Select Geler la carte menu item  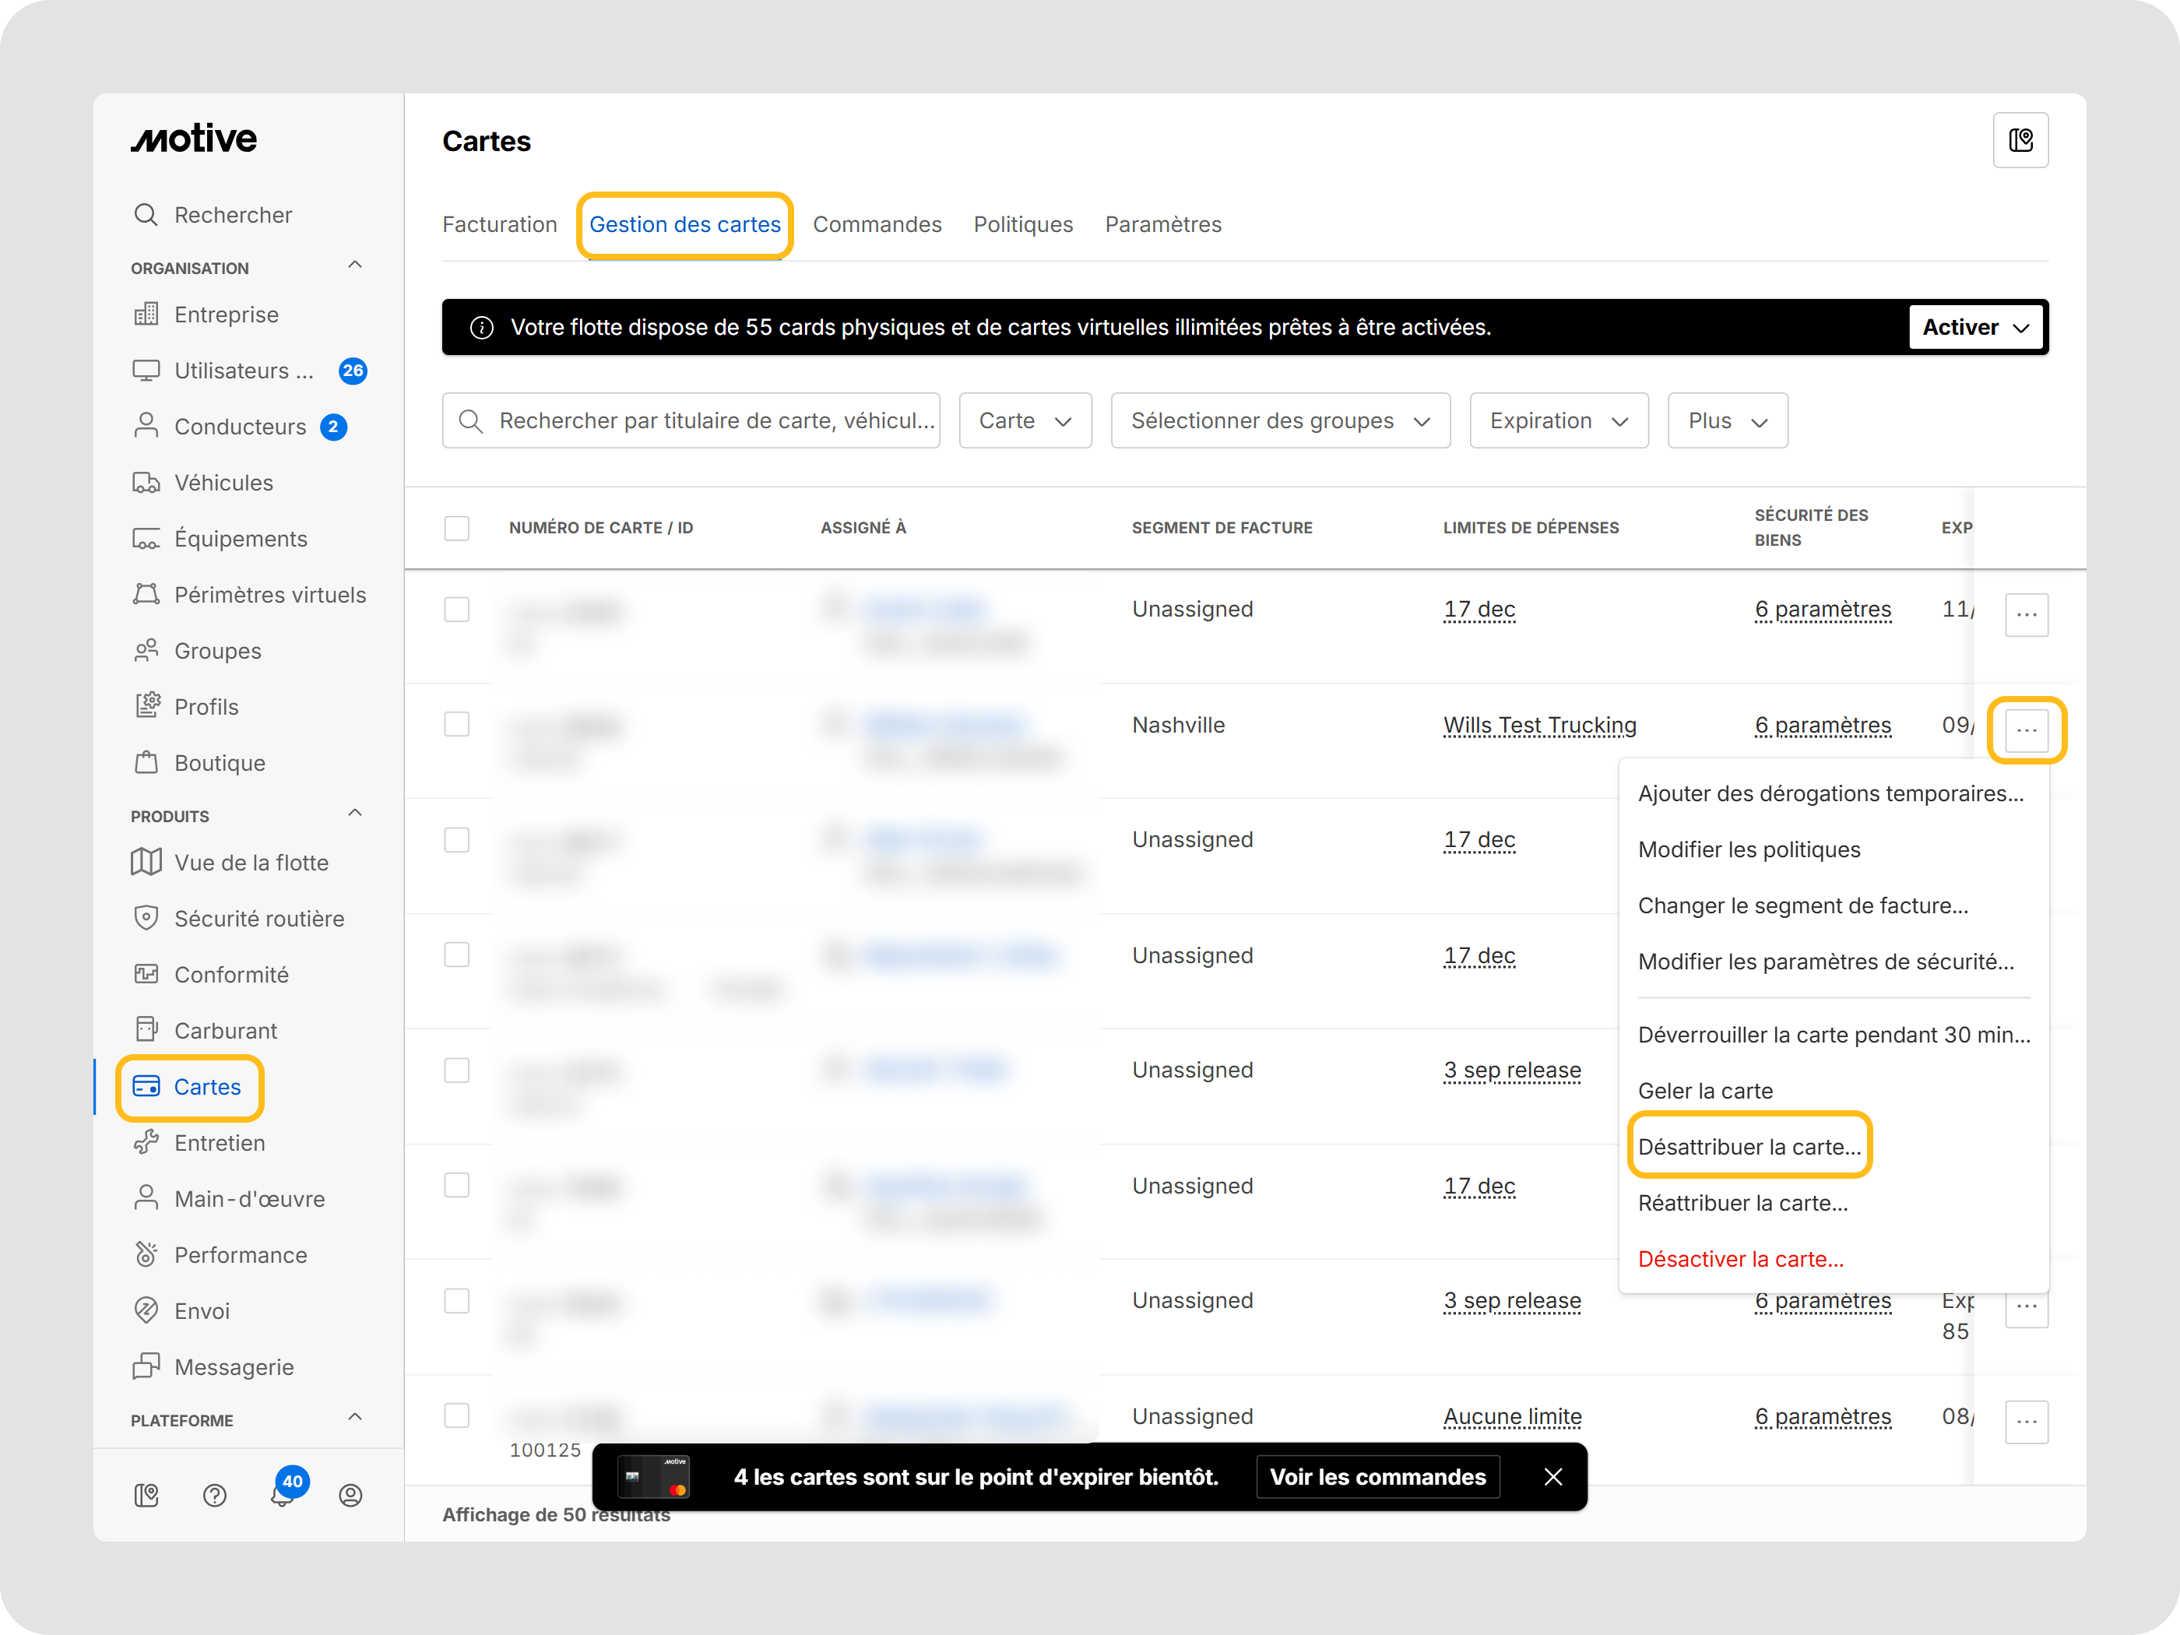1705,1091
